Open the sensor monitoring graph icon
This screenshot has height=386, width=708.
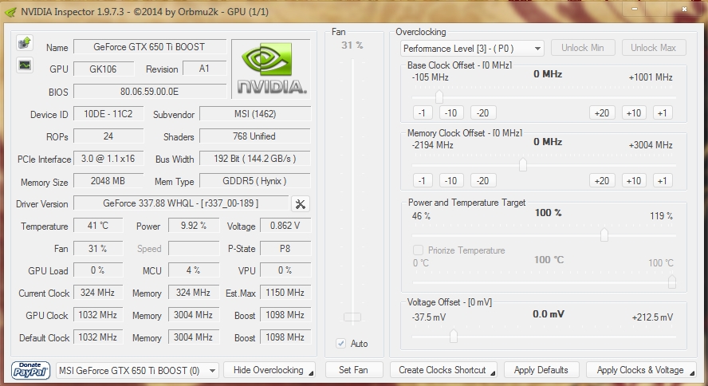click(x=25, y=65)
